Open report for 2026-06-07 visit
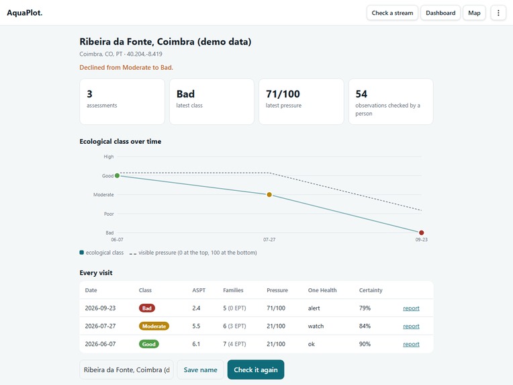Screen dimensions: 513x385 (411, 344)
